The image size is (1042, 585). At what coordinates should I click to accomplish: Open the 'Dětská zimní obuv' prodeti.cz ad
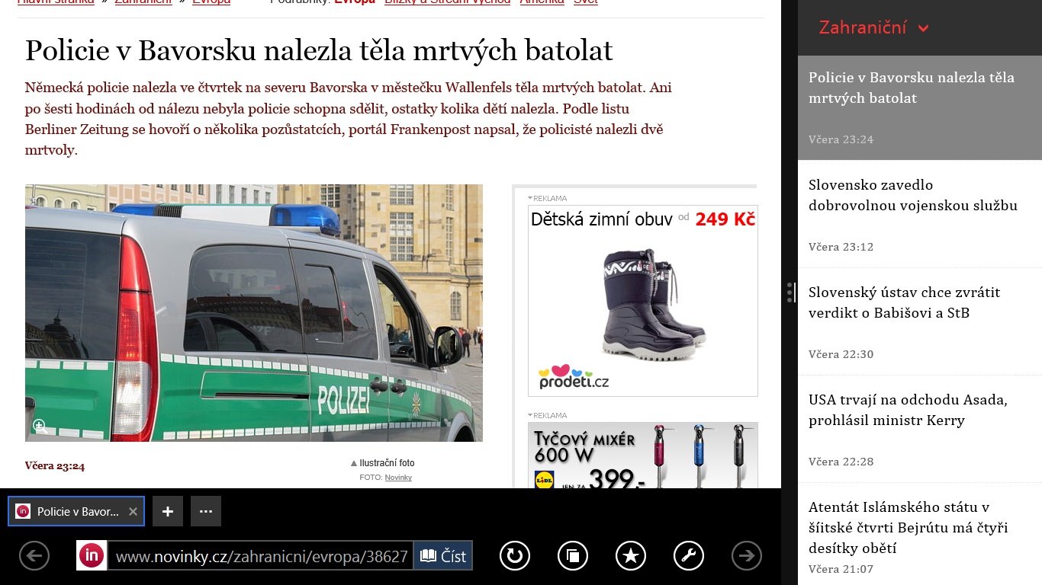tap(643, 301)
